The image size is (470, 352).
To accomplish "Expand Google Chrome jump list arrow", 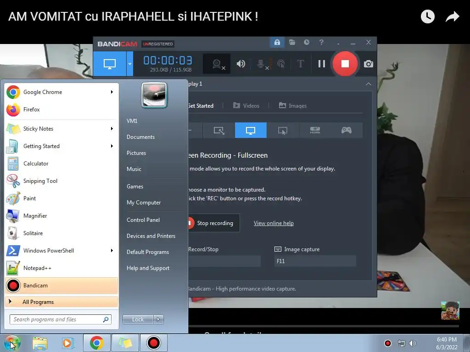I will click(112, 92).
